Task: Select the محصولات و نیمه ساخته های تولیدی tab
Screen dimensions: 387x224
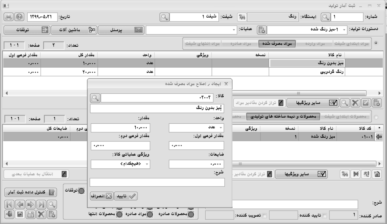Action: point(285,117)
